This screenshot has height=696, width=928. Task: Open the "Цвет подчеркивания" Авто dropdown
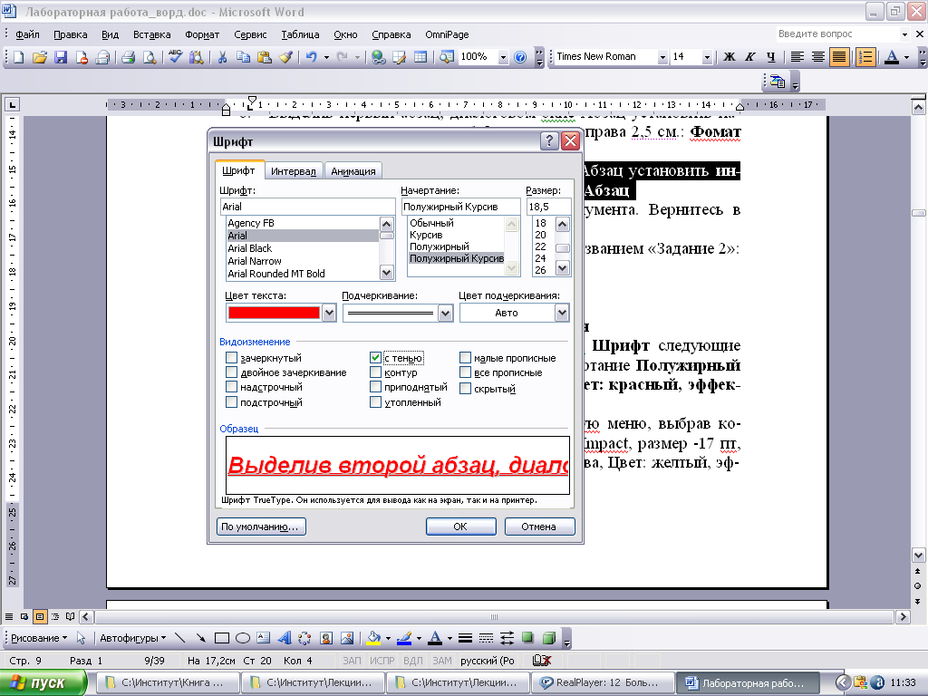tap(562, 313)
